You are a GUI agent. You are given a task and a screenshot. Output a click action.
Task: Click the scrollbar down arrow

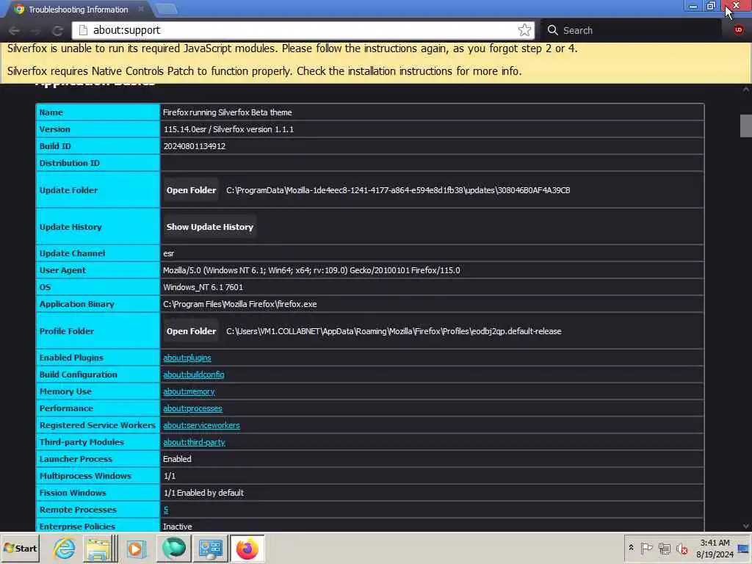[746, 526]
